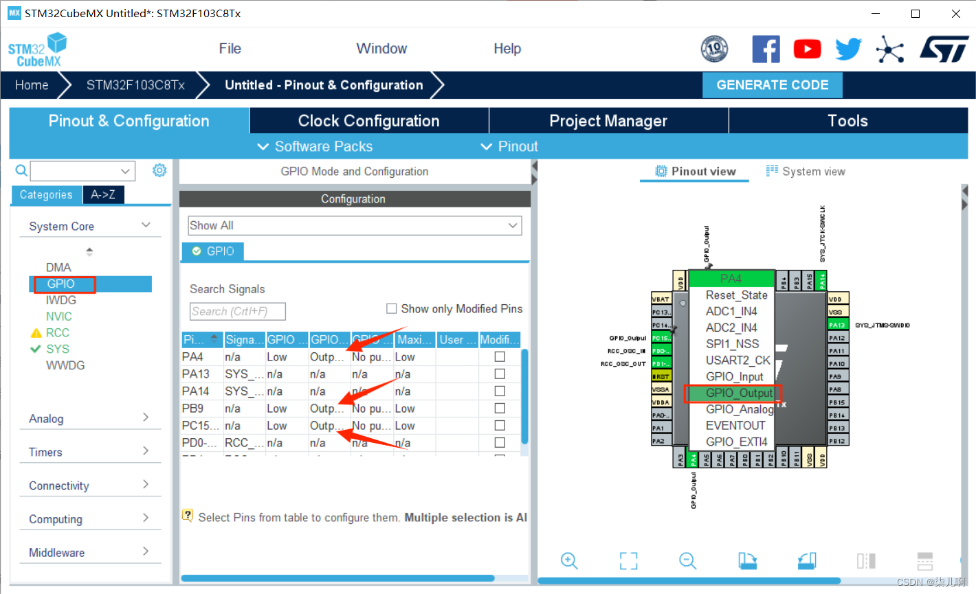
Task: Click the Search Signals input field
Action: click(237, 311)
